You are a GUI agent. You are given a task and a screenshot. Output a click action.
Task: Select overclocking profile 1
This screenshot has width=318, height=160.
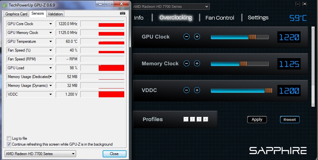point(186,119)
